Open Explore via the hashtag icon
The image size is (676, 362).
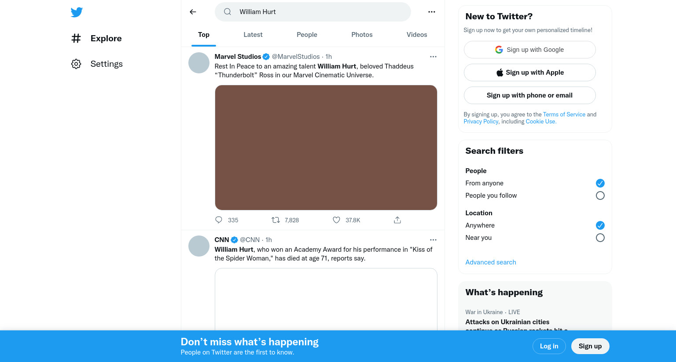pyautogui.click(x=76, y=39)
